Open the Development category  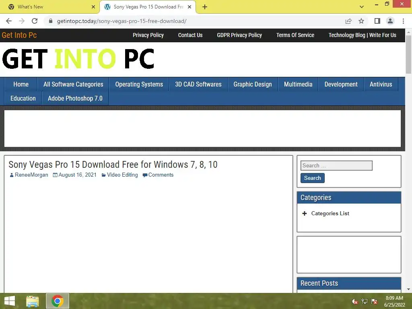[341, 84]
